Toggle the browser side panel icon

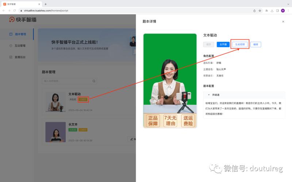coord(277,11)
